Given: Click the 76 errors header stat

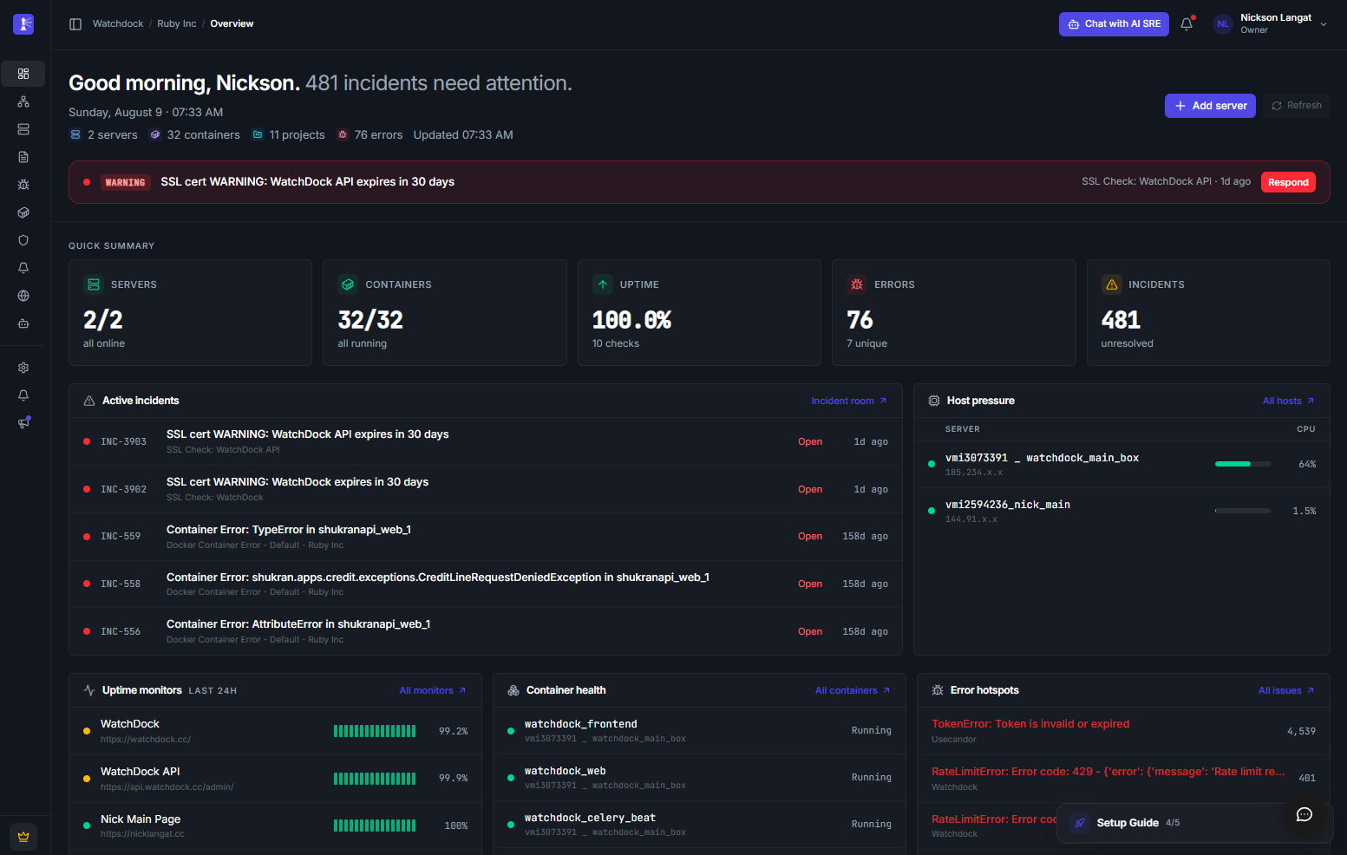Looking at the screenshot, I should pyautogui.click(x=369, y=135).
